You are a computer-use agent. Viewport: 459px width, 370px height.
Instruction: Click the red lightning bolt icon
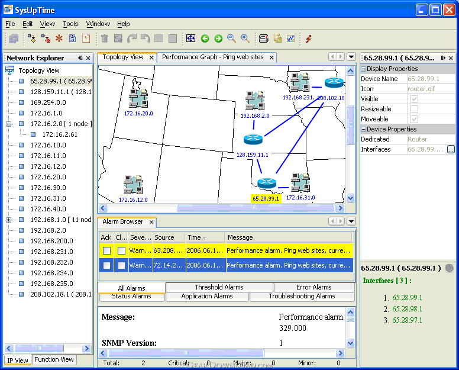308,38
